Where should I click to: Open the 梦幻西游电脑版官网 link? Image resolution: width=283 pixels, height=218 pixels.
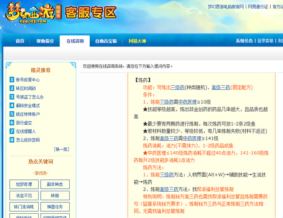226,7
